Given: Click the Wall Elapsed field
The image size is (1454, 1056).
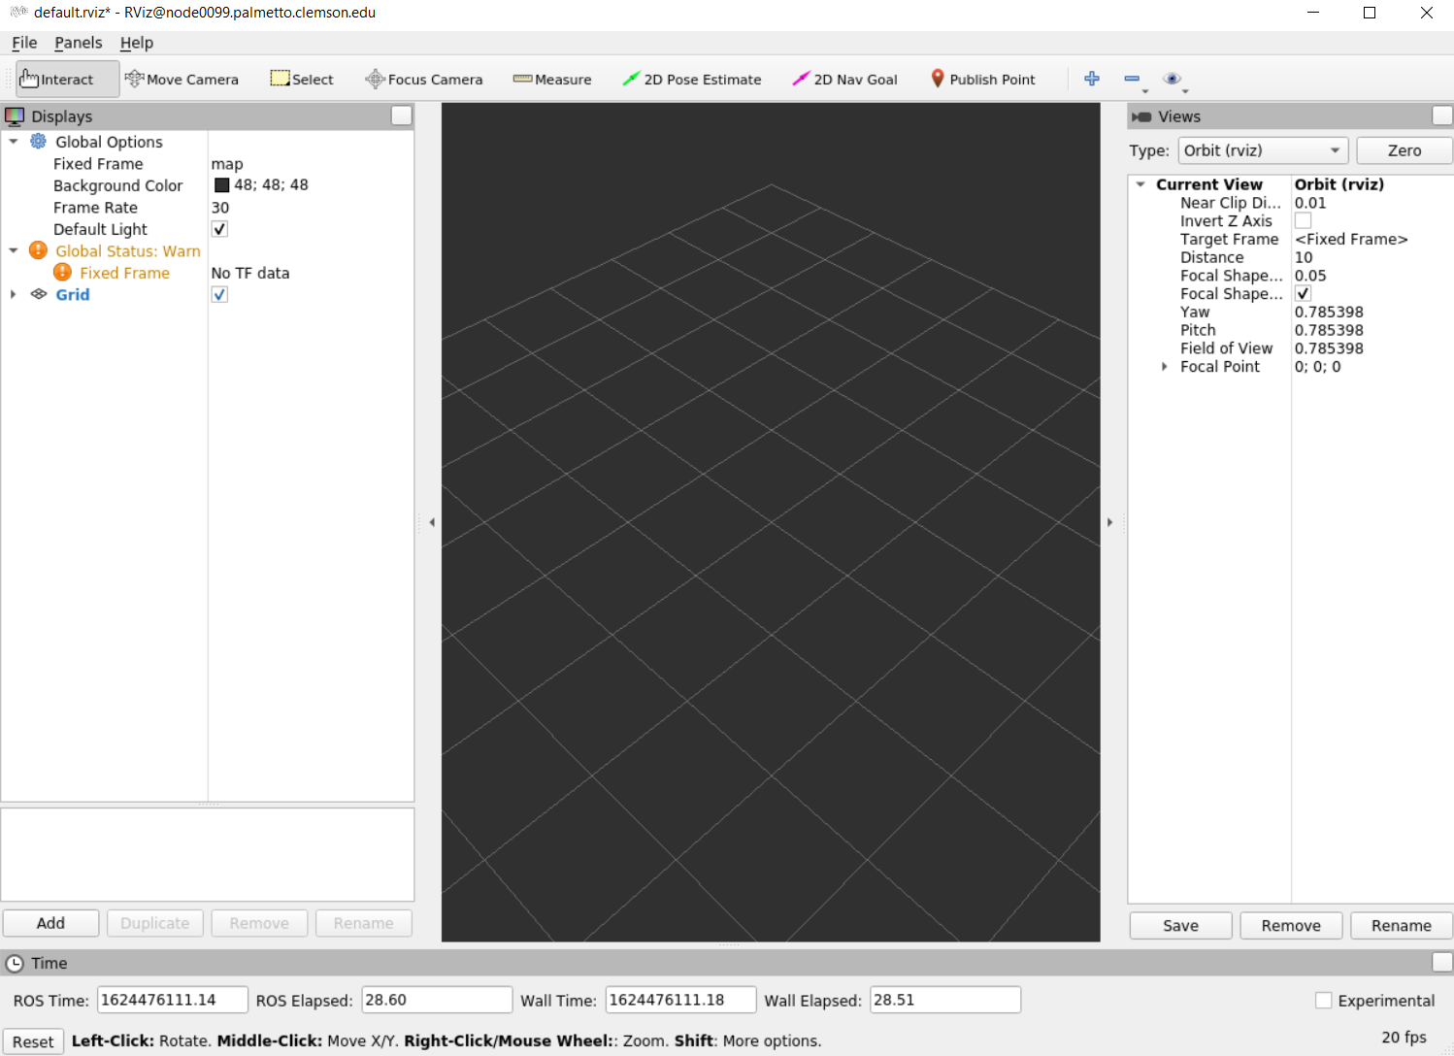Looking at the screenshot, I should (945, 1000).
